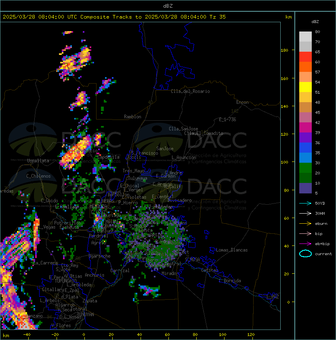This screenshot has height=340, width=336.
Task: Click the cyan 50YD arrow in legend
Action: (x=305, y=203)
